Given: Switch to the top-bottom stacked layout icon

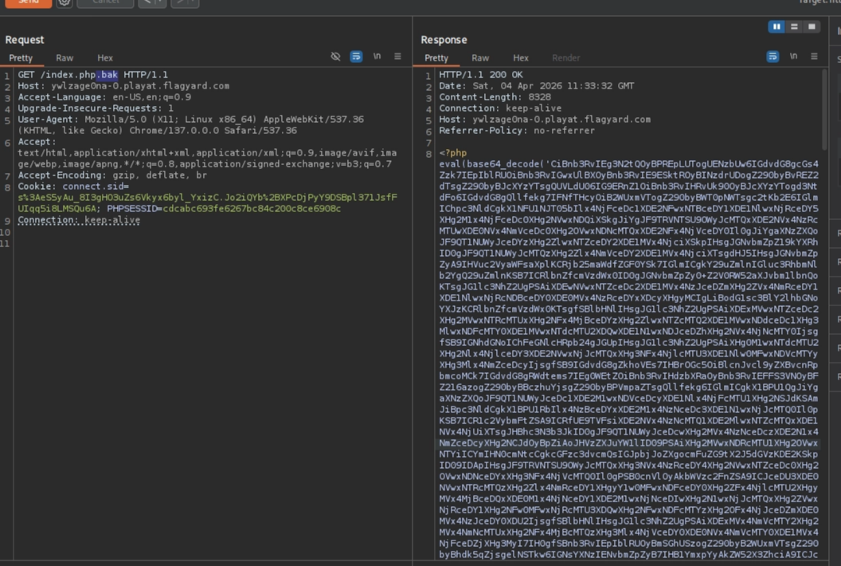Looking at the screenshot, I should click(x=794, y=27).
